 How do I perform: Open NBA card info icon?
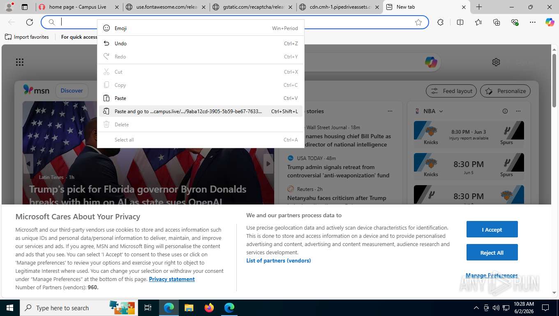pos(505,111)
